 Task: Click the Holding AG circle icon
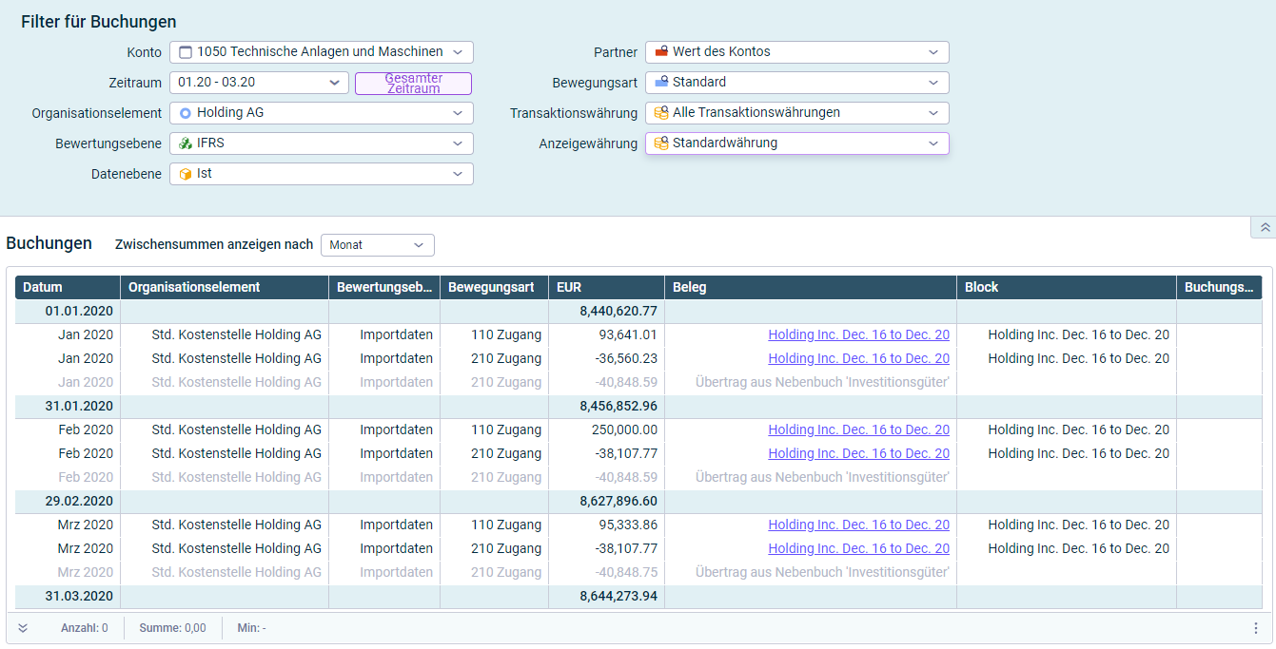pyautogui.click(x=185, y=113)
